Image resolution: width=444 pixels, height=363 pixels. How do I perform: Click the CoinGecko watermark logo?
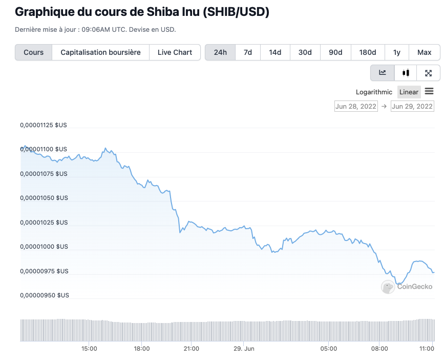click(407, 287)
